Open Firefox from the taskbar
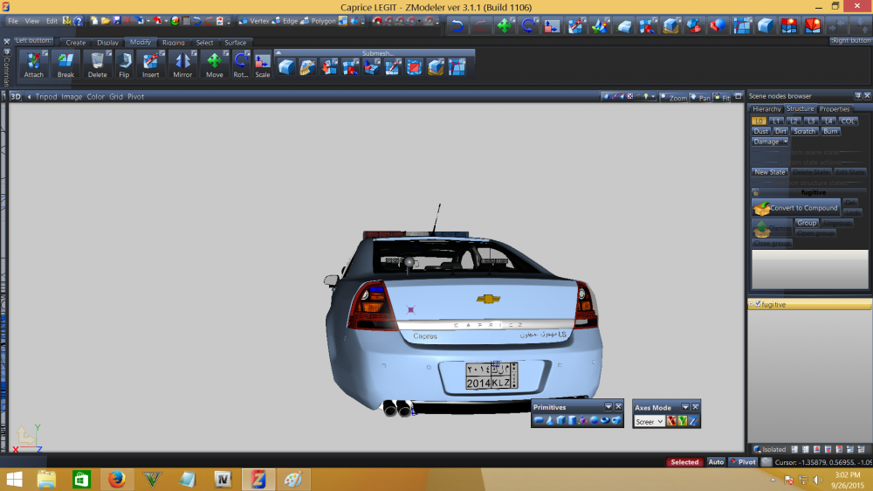Viewport: 873px width, 491px height. pos(117,480)
